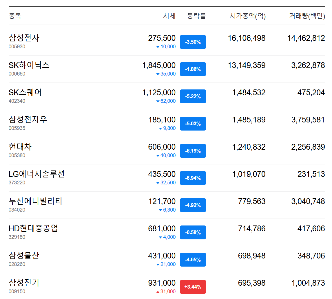Click the 시세 column header
The image size is (332, 299).
coord(169,16)
